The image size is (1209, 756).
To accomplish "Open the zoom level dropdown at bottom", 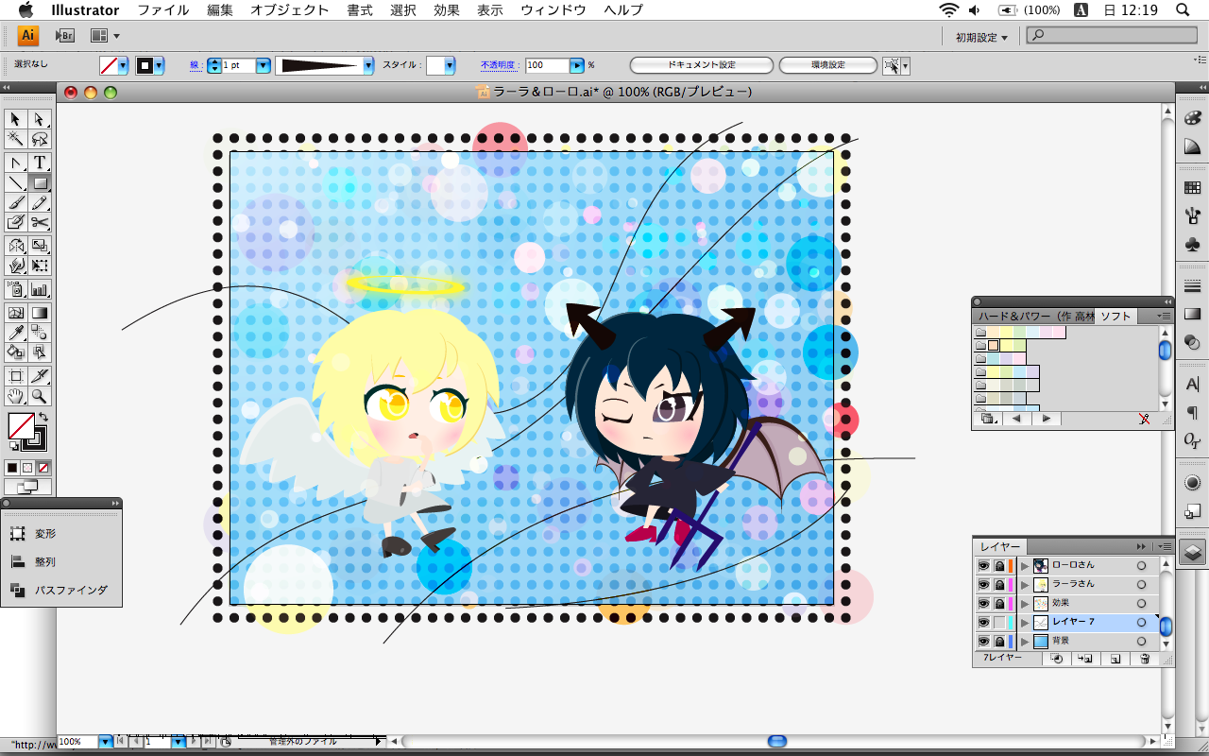I will tap(105, 742).
